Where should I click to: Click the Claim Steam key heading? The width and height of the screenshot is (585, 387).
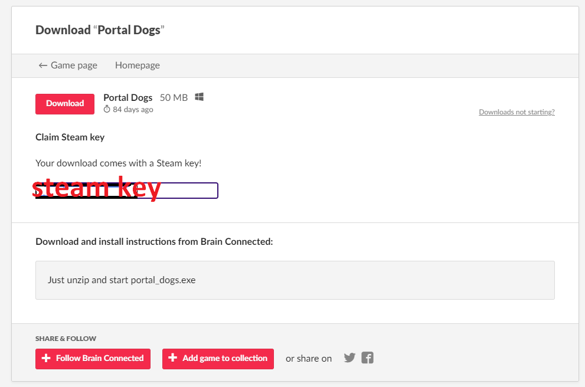(x=70, y=137)
